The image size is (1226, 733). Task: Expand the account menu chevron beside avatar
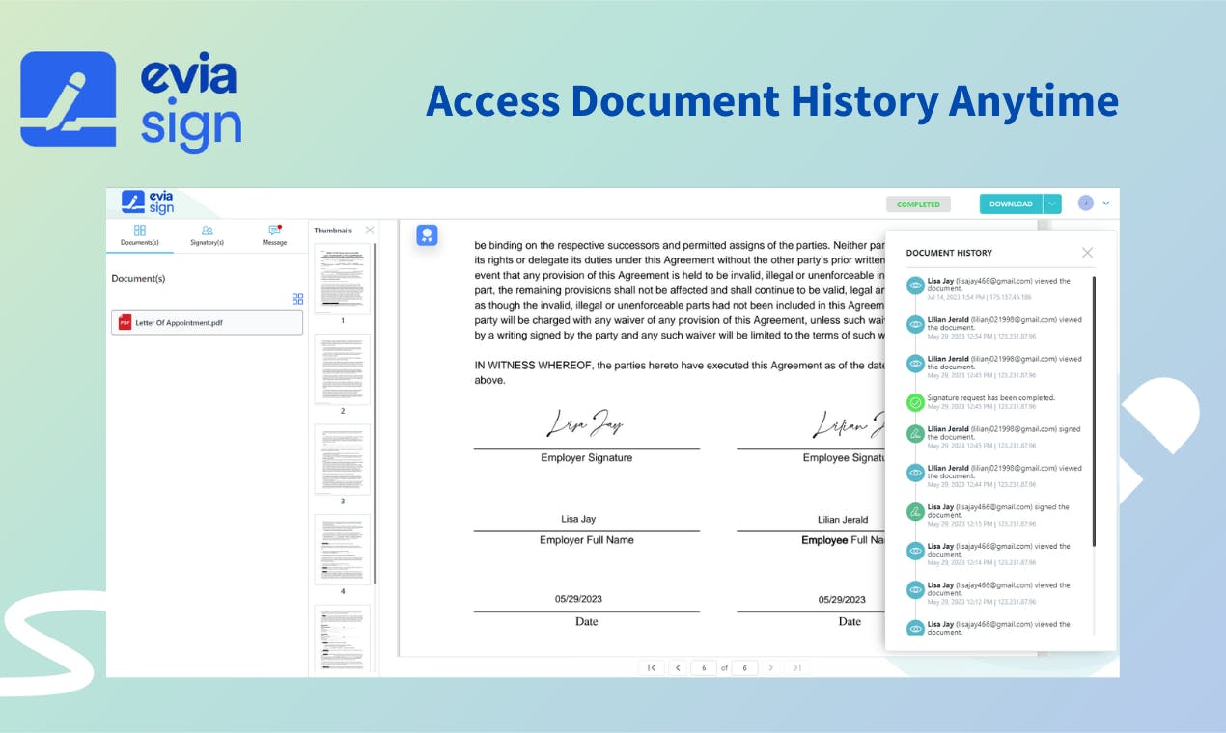click(x=1106, y=204)
